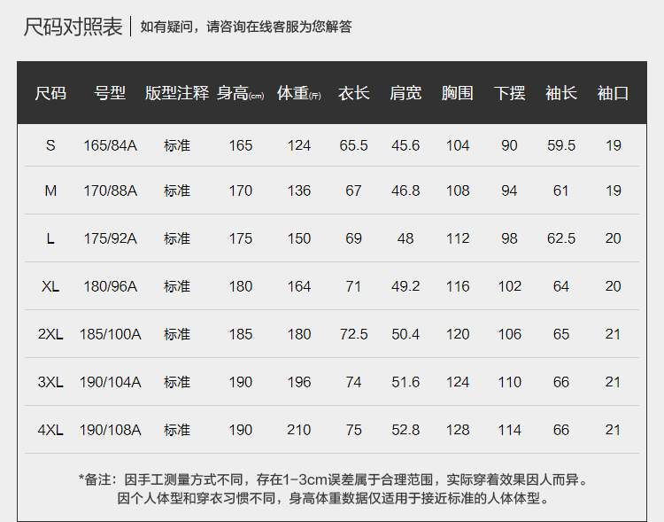Click the 175/92A size code cell

pos(111,238)
